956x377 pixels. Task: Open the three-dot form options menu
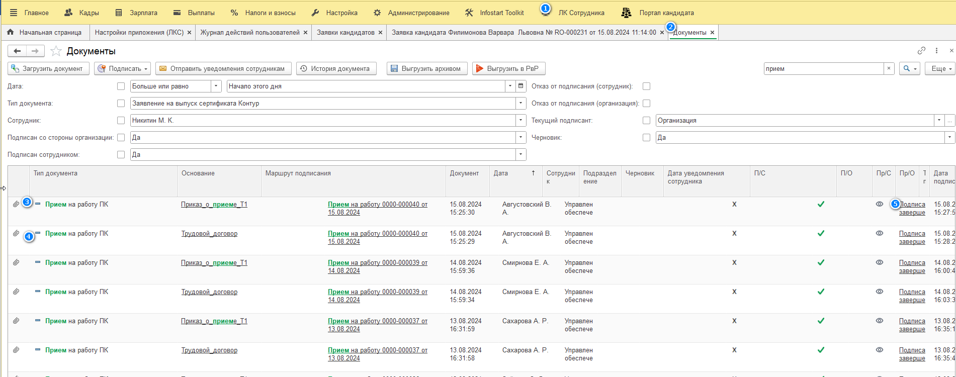click(x=936, y=51)
